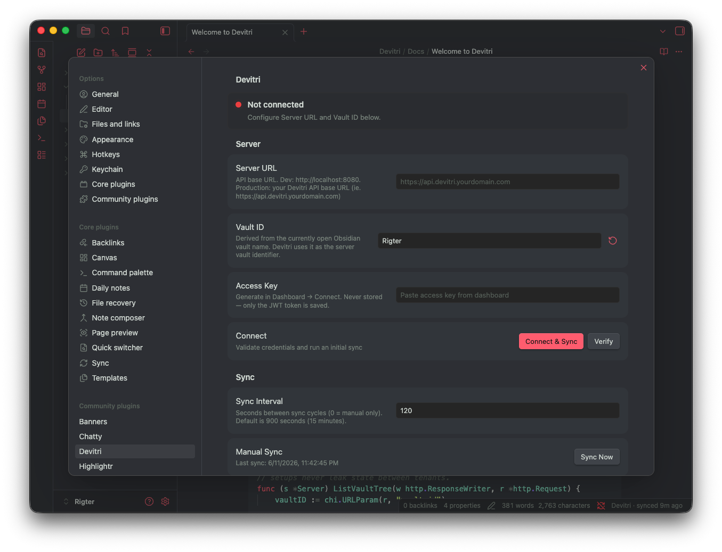Open Keychain settings
The image size is (722, 552).
tap(135, 169)
